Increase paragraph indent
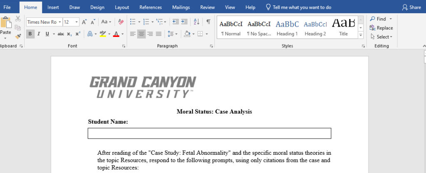This screenshot has width=426, height=173. click(184, 22)
